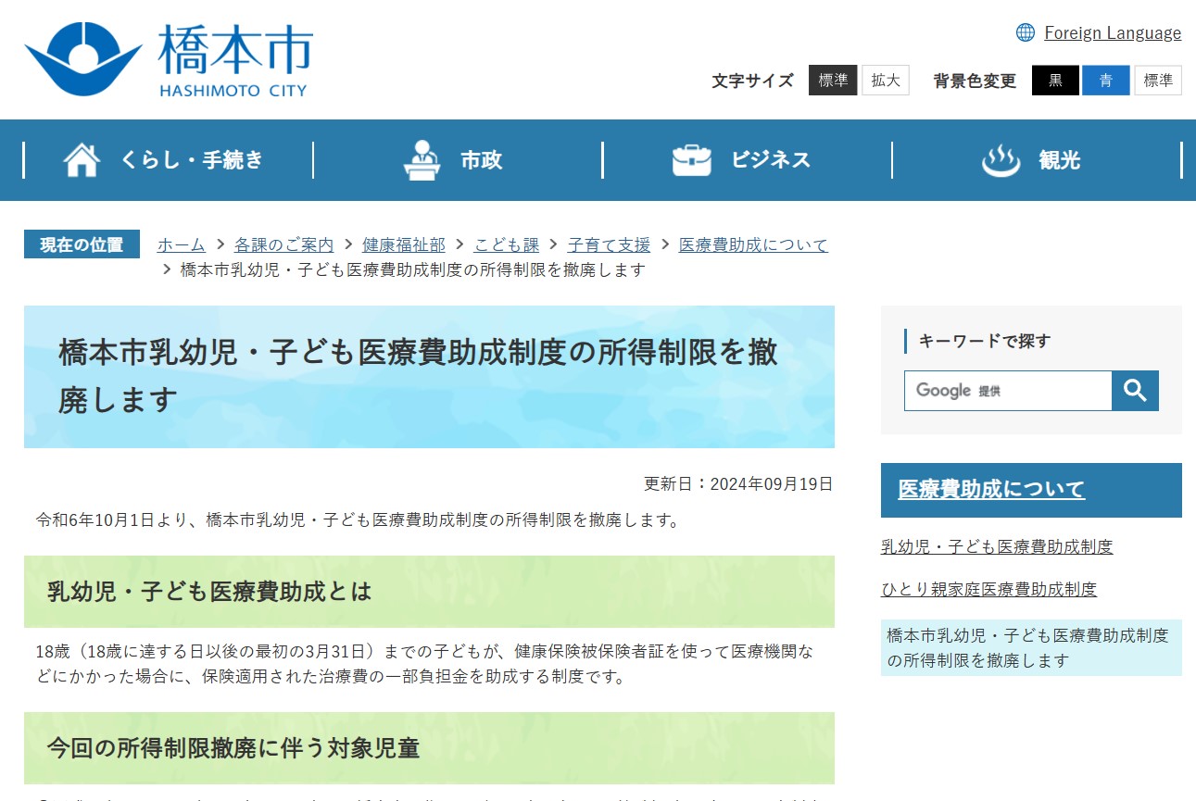Viewport: 1196px width, 801px height.
Task: Click the house icon for くらし・手続き
Action: click(82, 160)
